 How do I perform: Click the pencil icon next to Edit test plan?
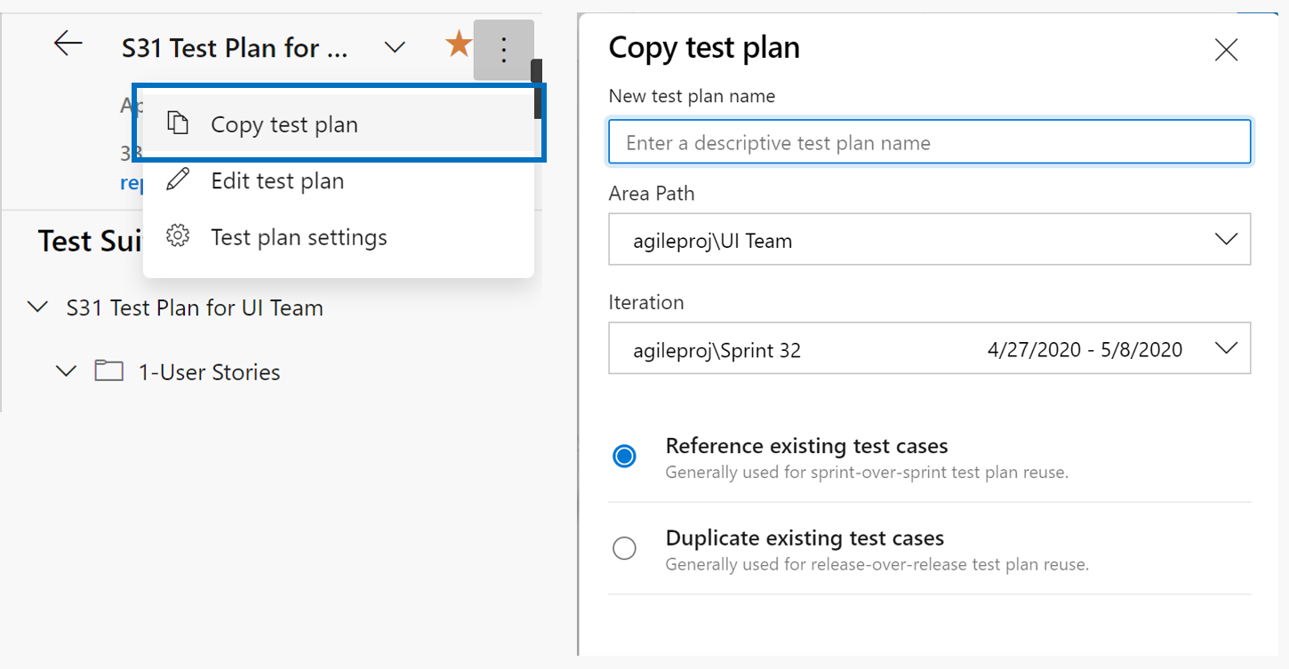coord(178,180)
